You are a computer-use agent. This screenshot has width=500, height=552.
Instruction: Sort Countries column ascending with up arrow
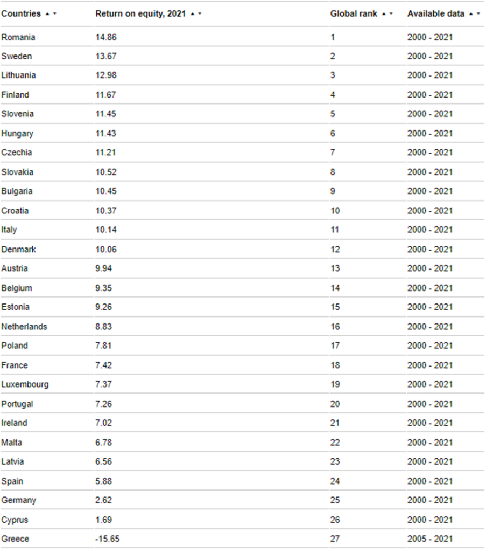[x=47, y=14]
